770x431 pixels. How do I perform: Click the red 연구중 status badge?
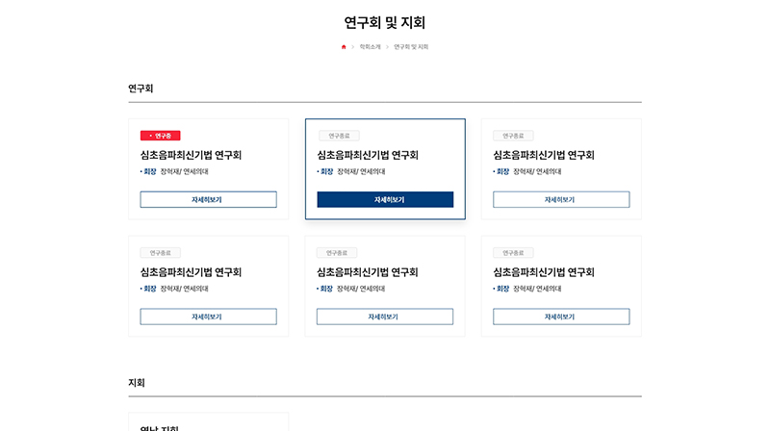coord(160,136)
